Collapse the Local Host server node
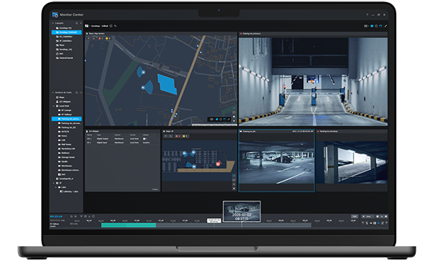The height and width of the screenshot is (270, 433). [x=54, y=106]
